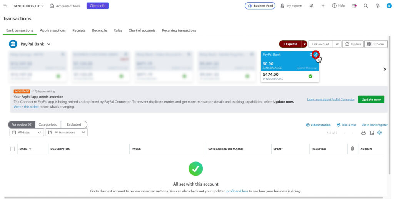Click the Client Info button

tap(97, 6)
